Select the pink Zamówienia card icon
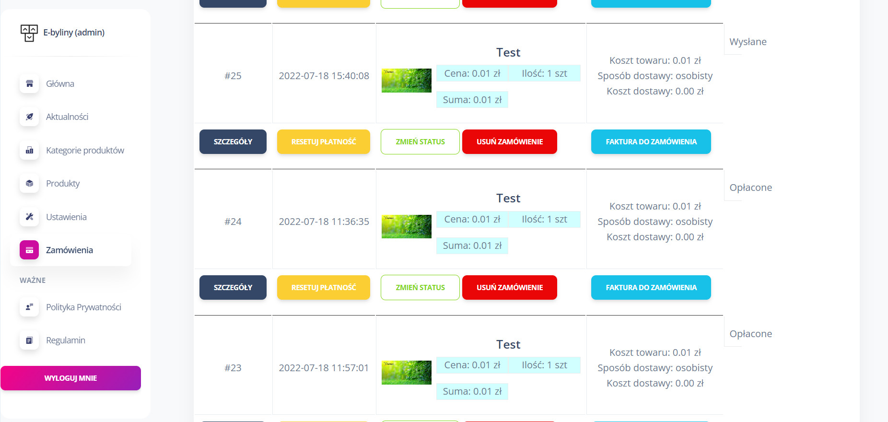 pos(29,250)
